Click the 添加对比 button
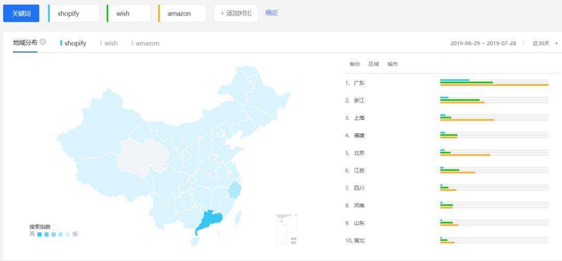Viewport: 562px width, 261px height. coord(236,14)
